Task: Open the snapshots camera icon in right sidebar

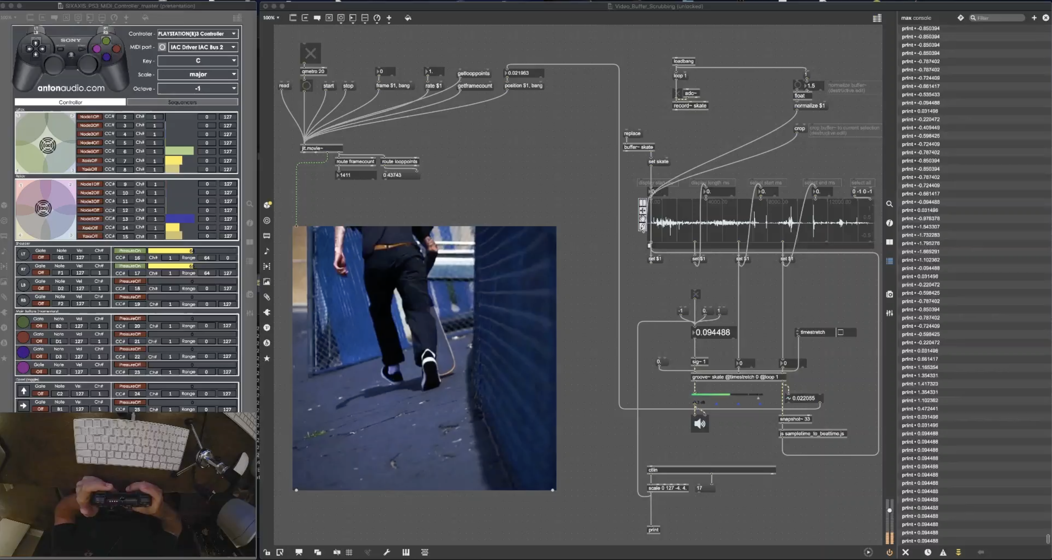Action: click(x=889, y=294)
